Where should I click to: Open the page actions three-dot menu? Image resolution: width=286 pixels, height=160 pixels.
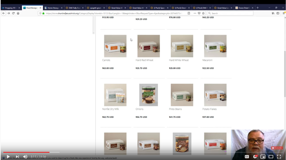pyautogui.click(x=195, y=13)
